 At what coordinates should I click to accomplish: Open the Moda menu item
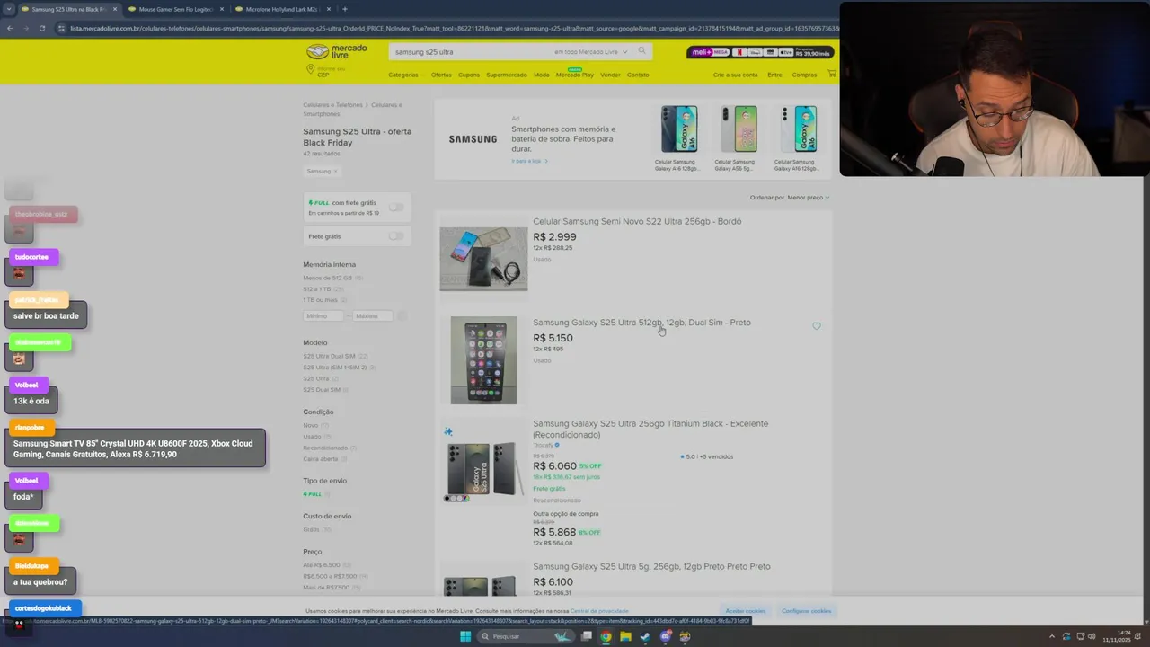coord(542,75)
